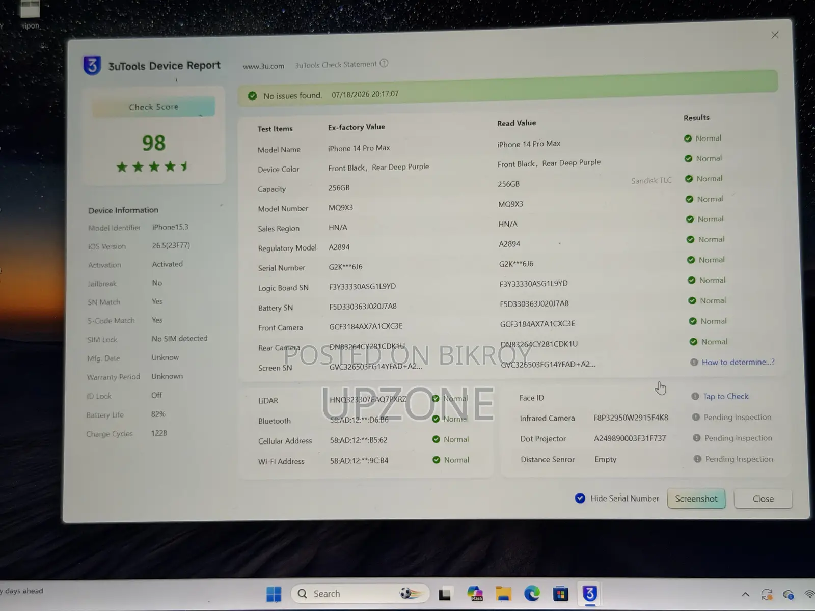Click the Device Information section heading
815x611 pixels.
pos(123,210)
